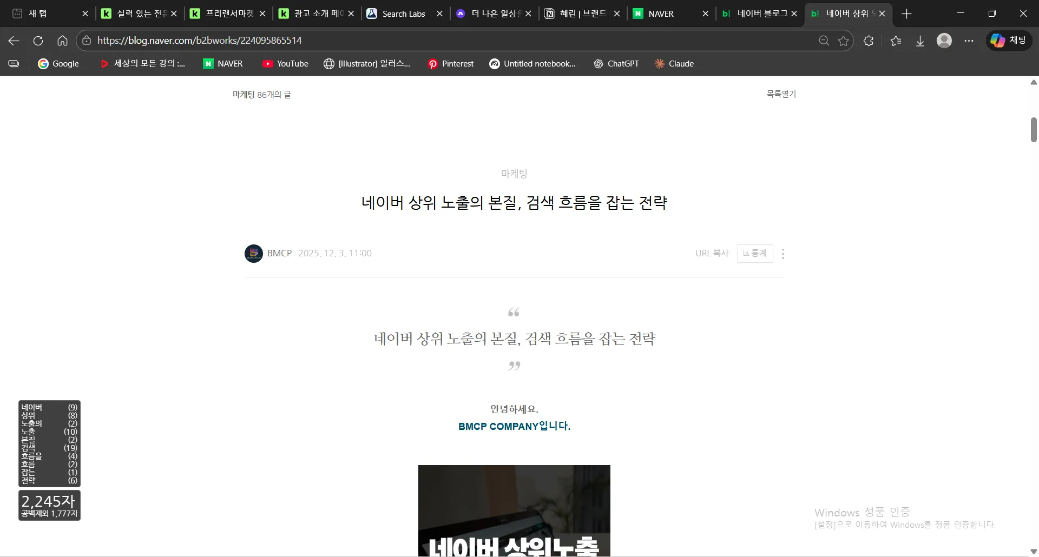Open the Extensions puzzle icon
The image size is (1039, 557).
(x=868, y=41)
